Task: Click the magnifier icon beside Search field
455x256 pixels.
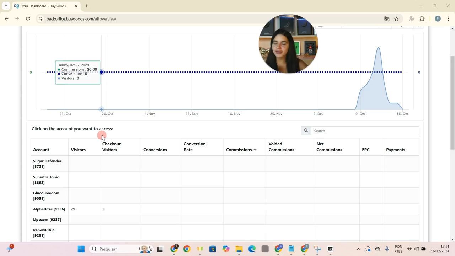Action: 306,131
